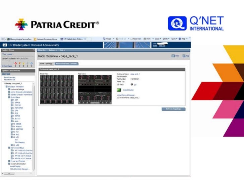Expand device bay 1. ERP node
The height and width of the screenshot is (183, 244).
[11, 100]
